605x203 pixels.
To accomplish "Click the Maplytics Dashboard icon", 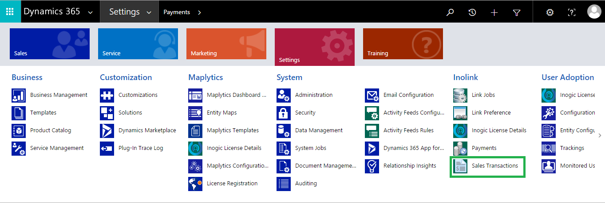I will (x=195, y=95).
